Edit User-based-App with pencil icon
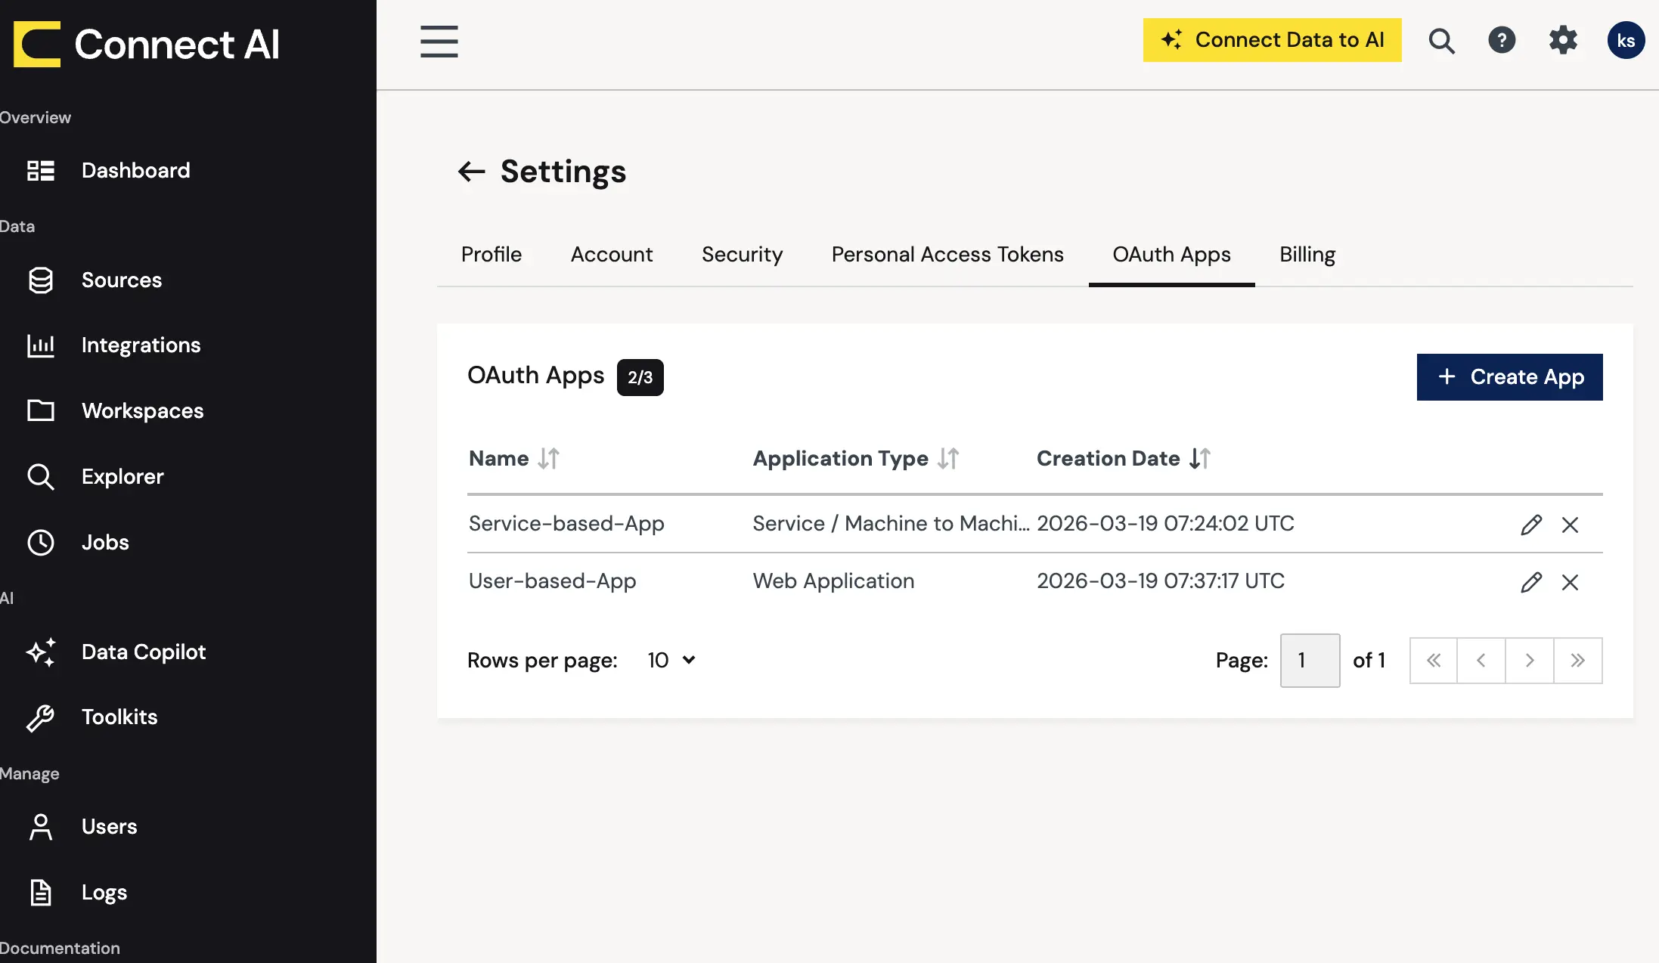Image resolution: width=1659 pixels, height=963 pixels. (x=1531, y=582)
